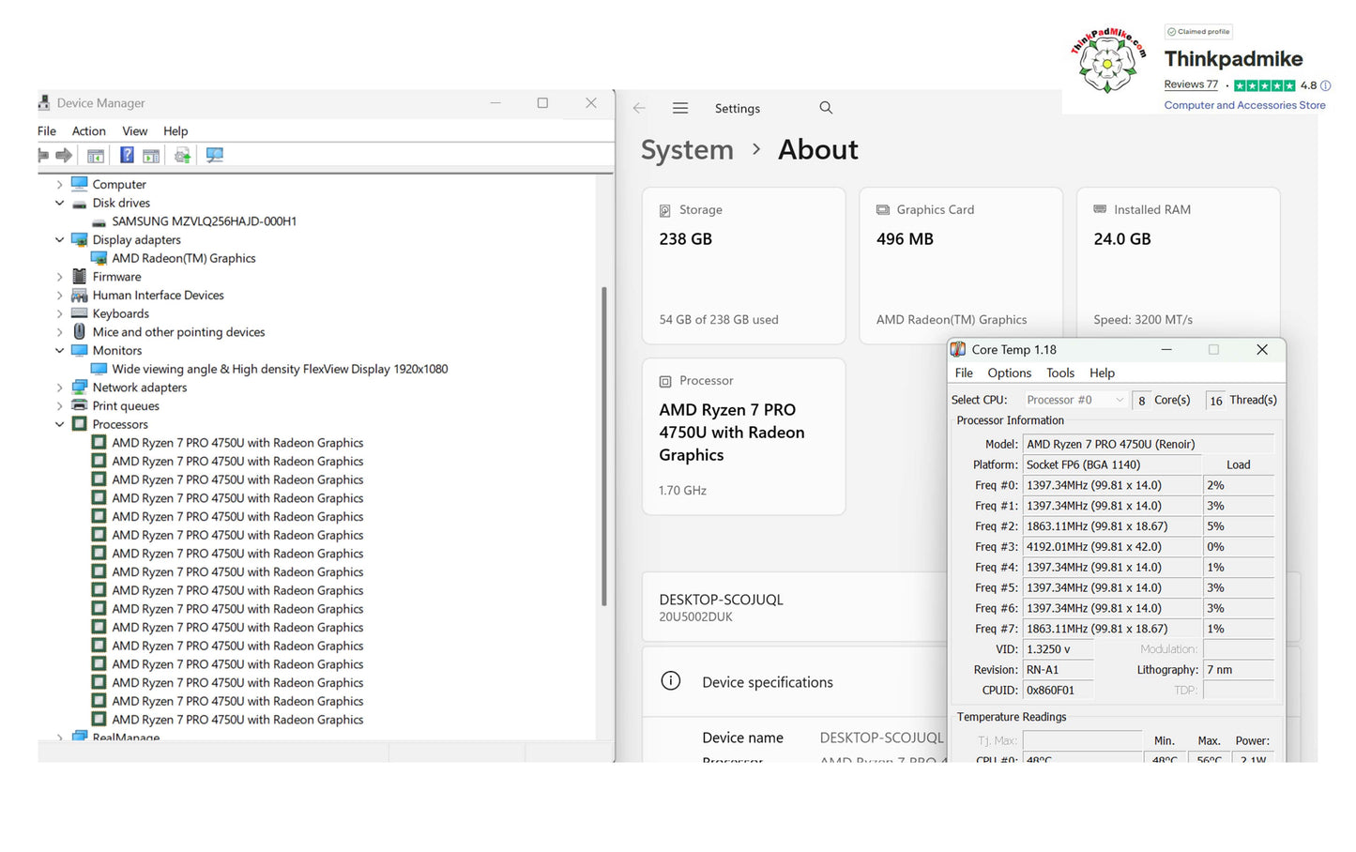Click the Settings search magnifier icon

(826, 108)
